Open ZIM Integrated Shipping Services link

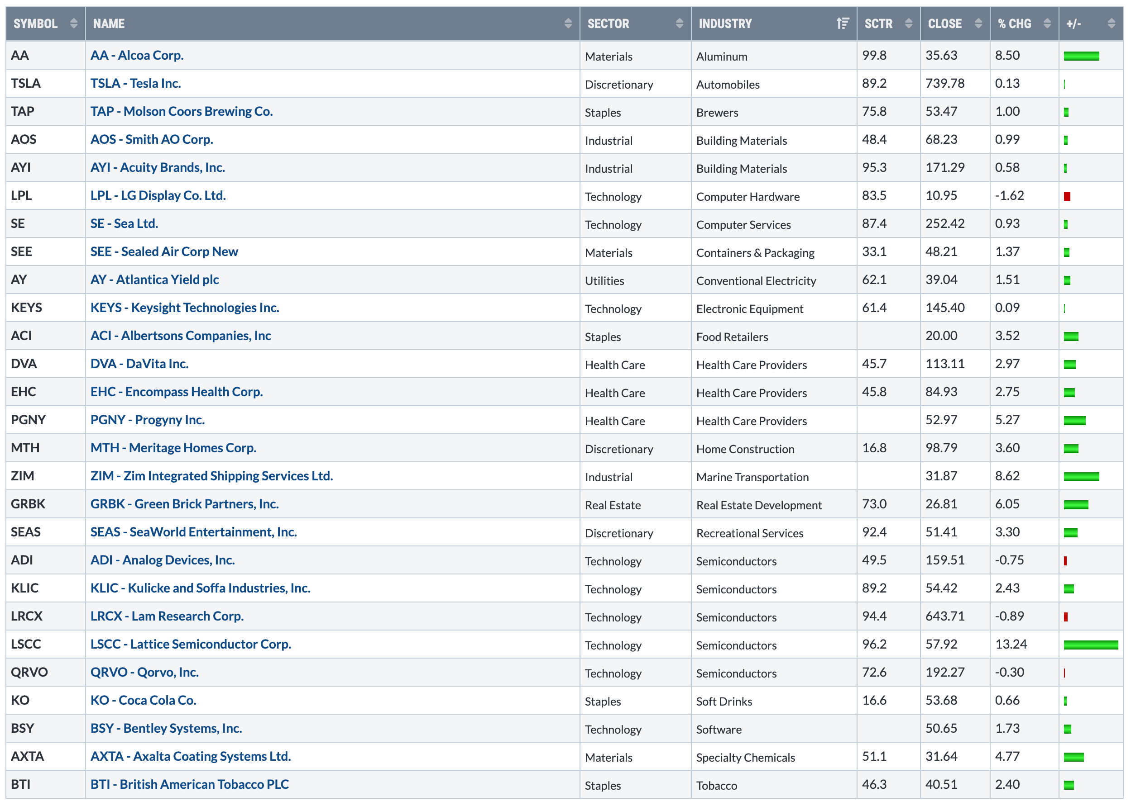[x=211, y=476]
